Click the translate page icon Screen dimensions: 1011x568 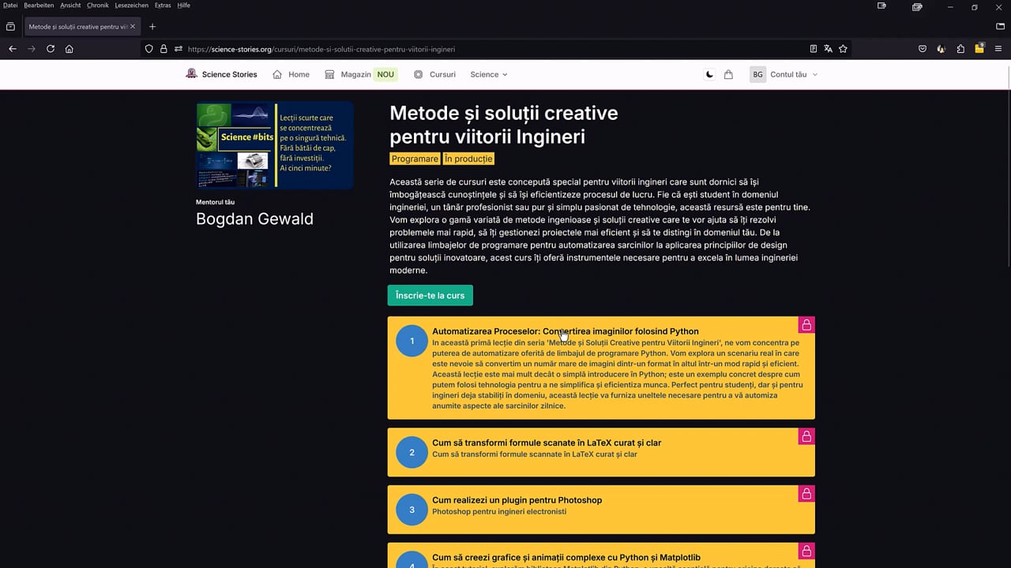tap(828, 49)
